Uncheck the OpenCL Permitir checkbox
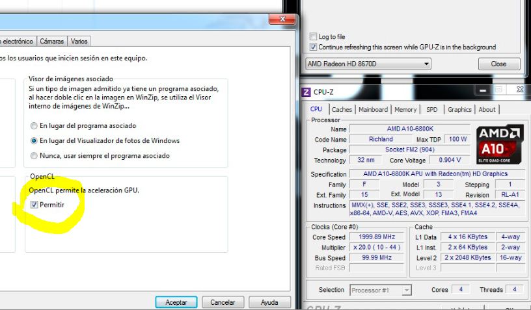531x310 pixels. (x=34, y=205)
